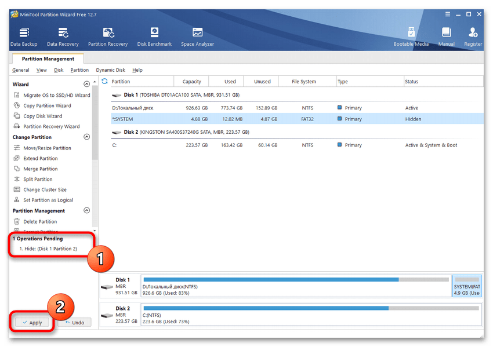Open the Disk menu
493x347 pixels.
click(x=59, y=70)
